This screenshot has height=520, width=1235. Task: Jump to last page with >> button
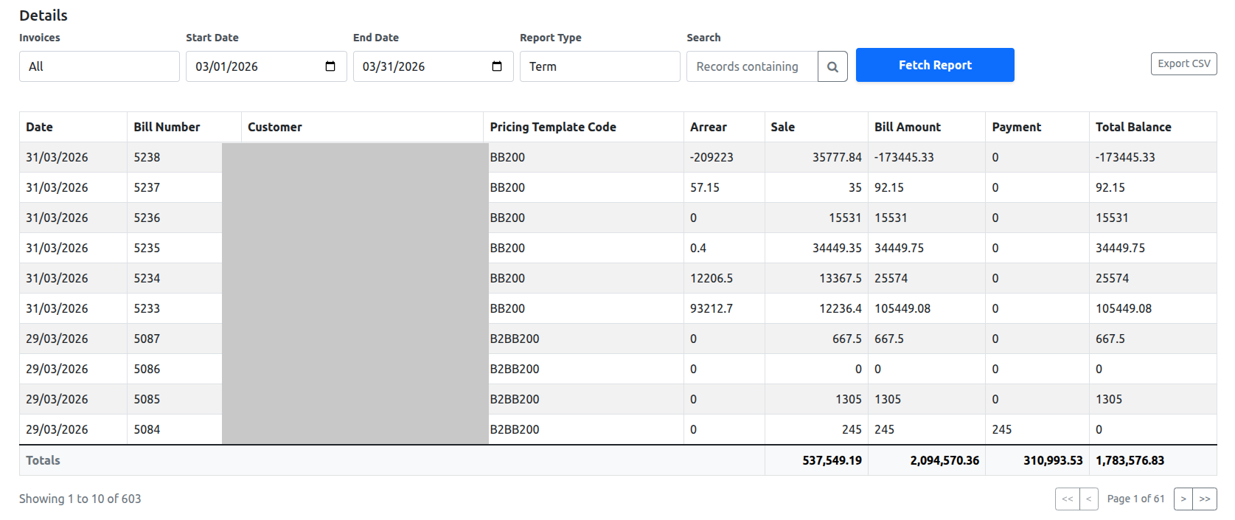1205,499
